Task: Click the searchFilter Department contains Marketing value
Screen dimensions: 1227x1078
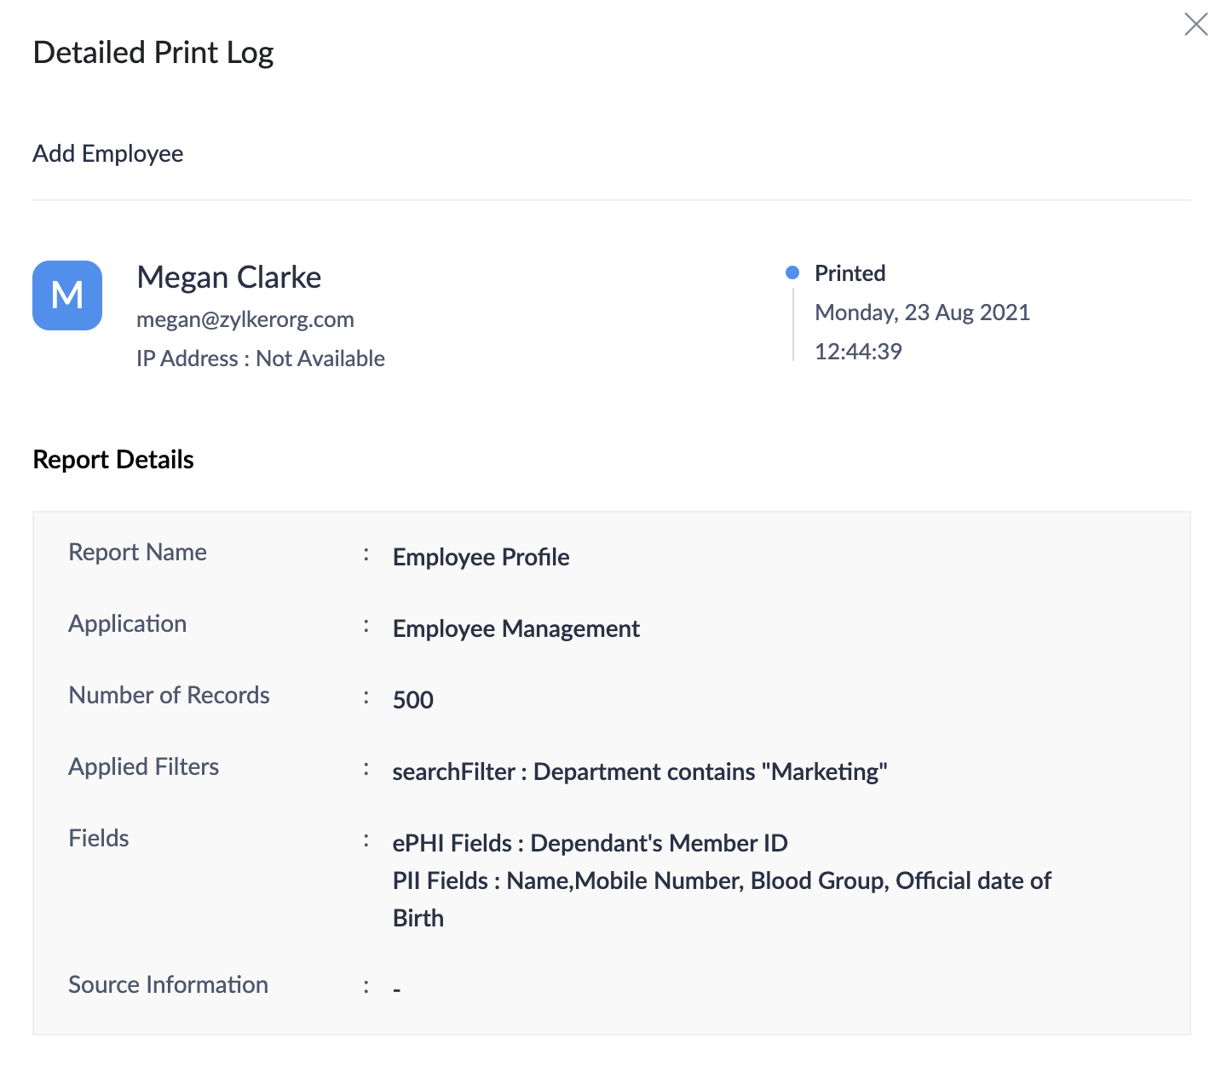Action: pyautogui.click(x=639, y=771)
